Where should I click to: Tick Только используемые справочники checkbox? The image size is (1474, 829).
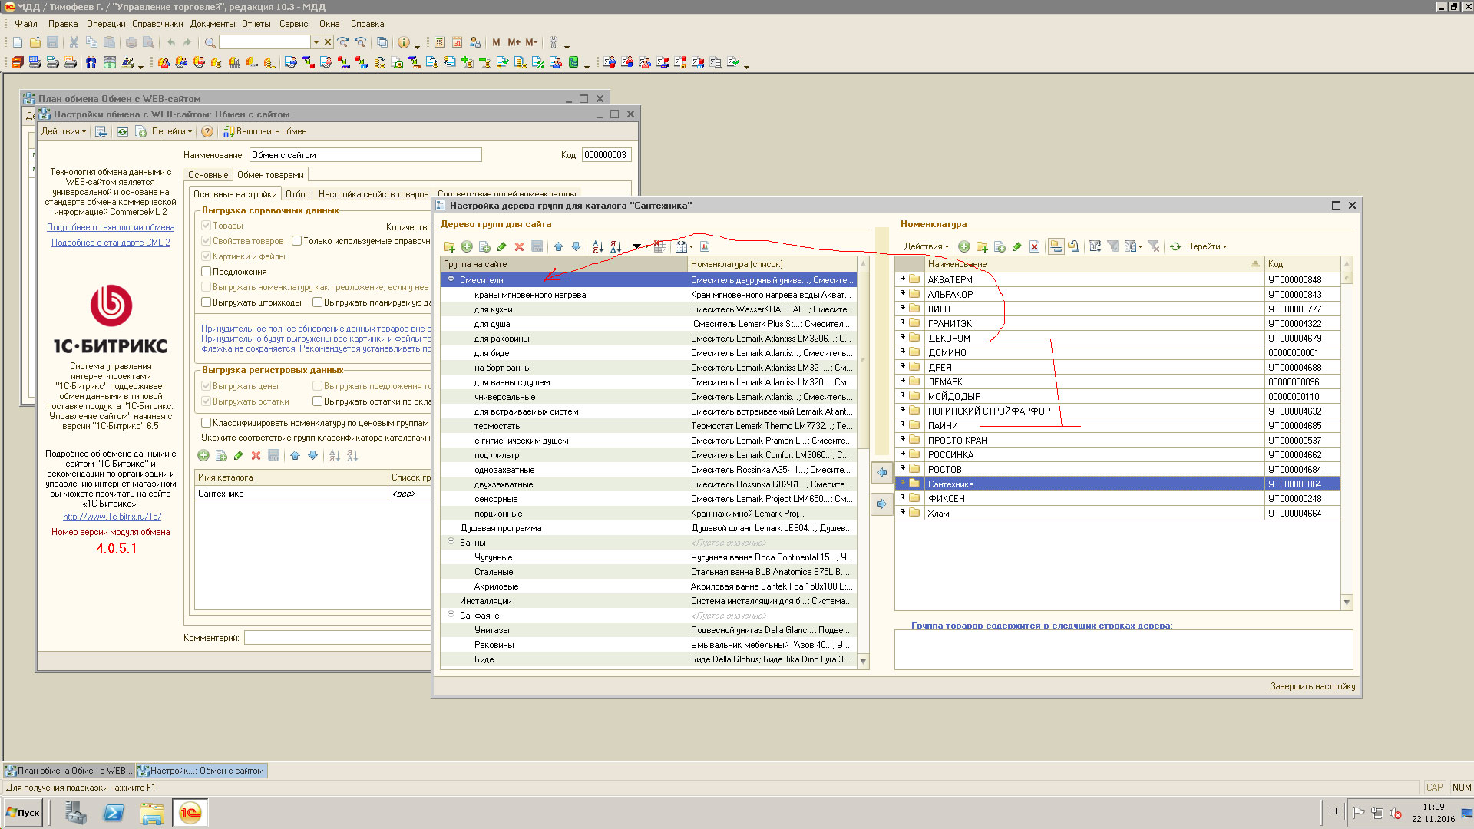click(296, 241)
